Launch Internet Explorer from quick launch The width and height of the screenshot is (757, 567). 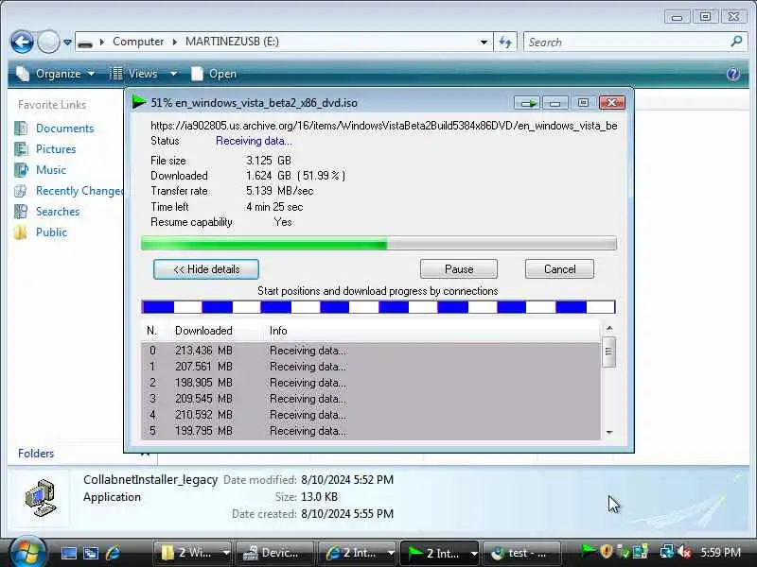[113, 553]
